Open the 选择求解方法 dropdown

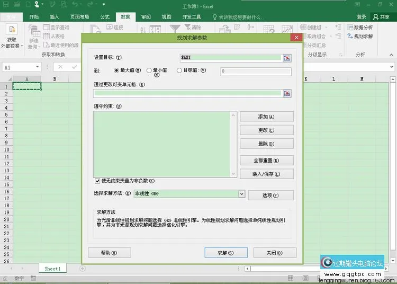[241, 194]
